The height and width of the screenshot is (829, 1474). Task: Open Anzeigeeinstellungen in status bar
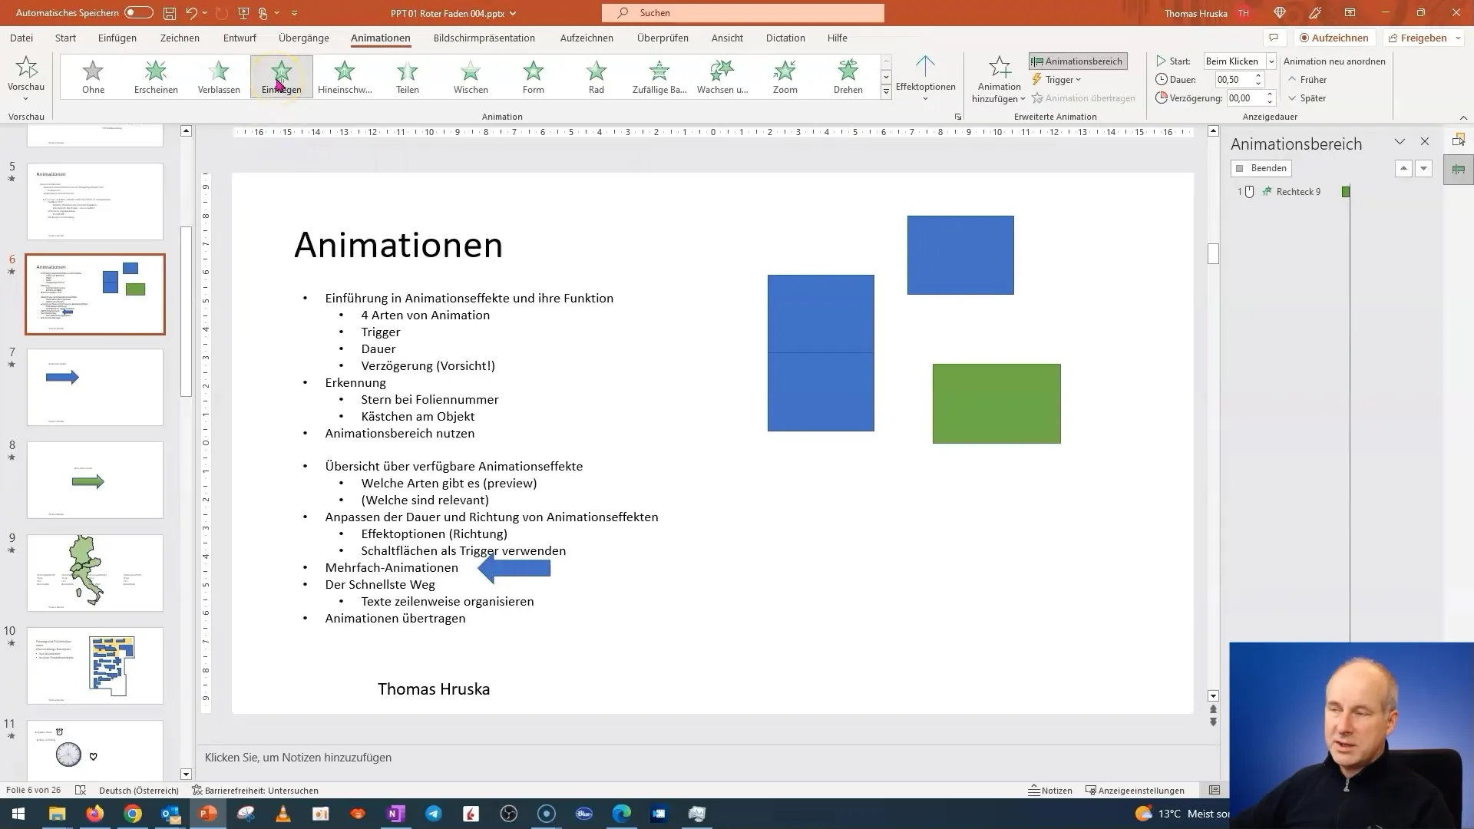pos(1135,790)
